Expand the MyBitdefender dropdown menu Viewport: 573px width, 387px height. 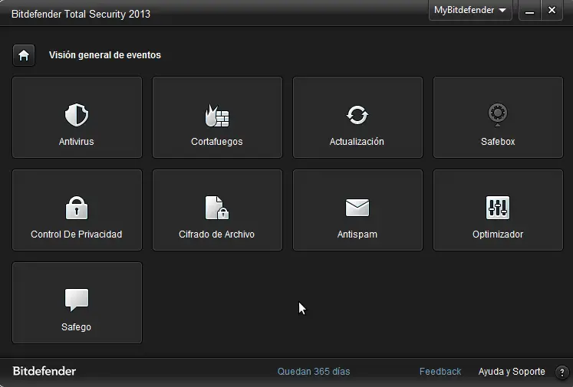click(470, 10)
